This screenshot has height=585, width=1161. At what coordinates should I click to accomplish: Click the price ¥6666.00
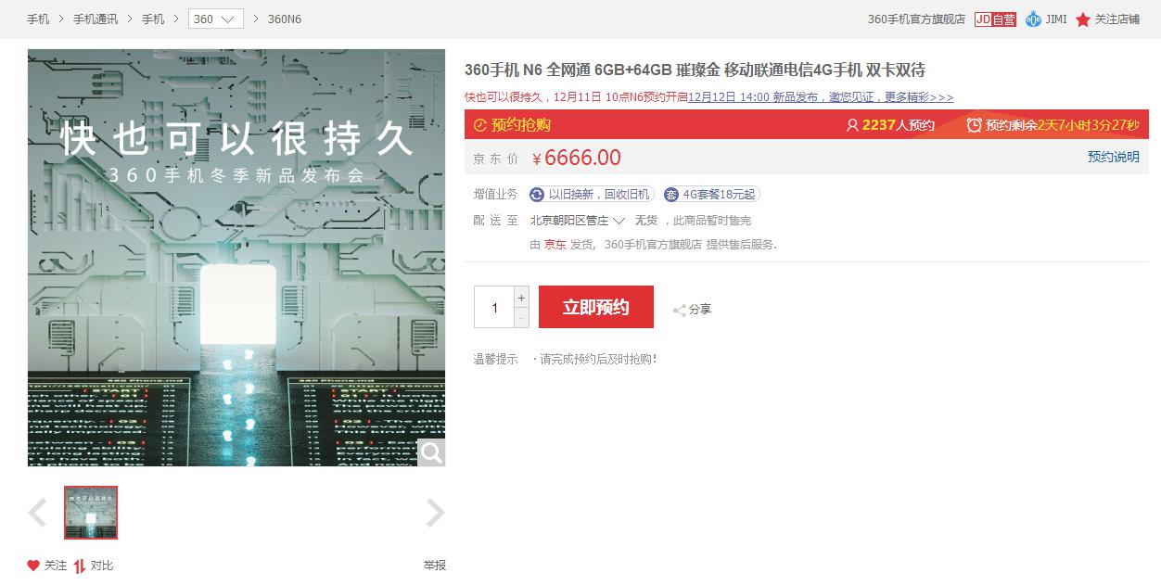click(577, 158)
